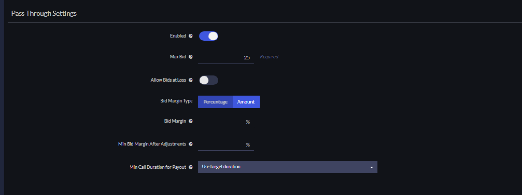Turn off the Enabled toggle
Screen dimensions: 522x195
coord(208,36)
